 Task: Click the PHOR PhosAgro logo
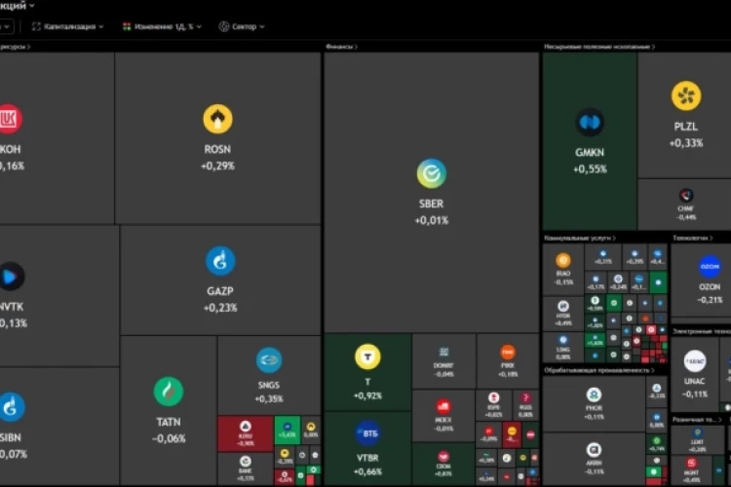594,395
